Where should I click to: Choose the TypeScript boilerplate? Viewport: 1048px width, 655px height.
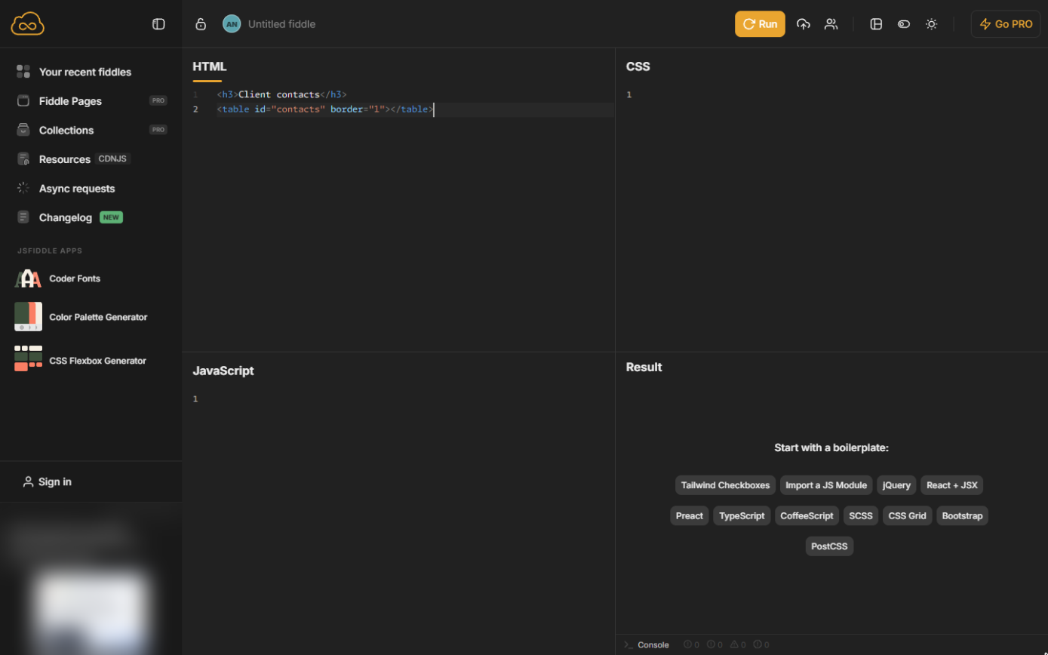pyautogui.click(x=742, y=516)
